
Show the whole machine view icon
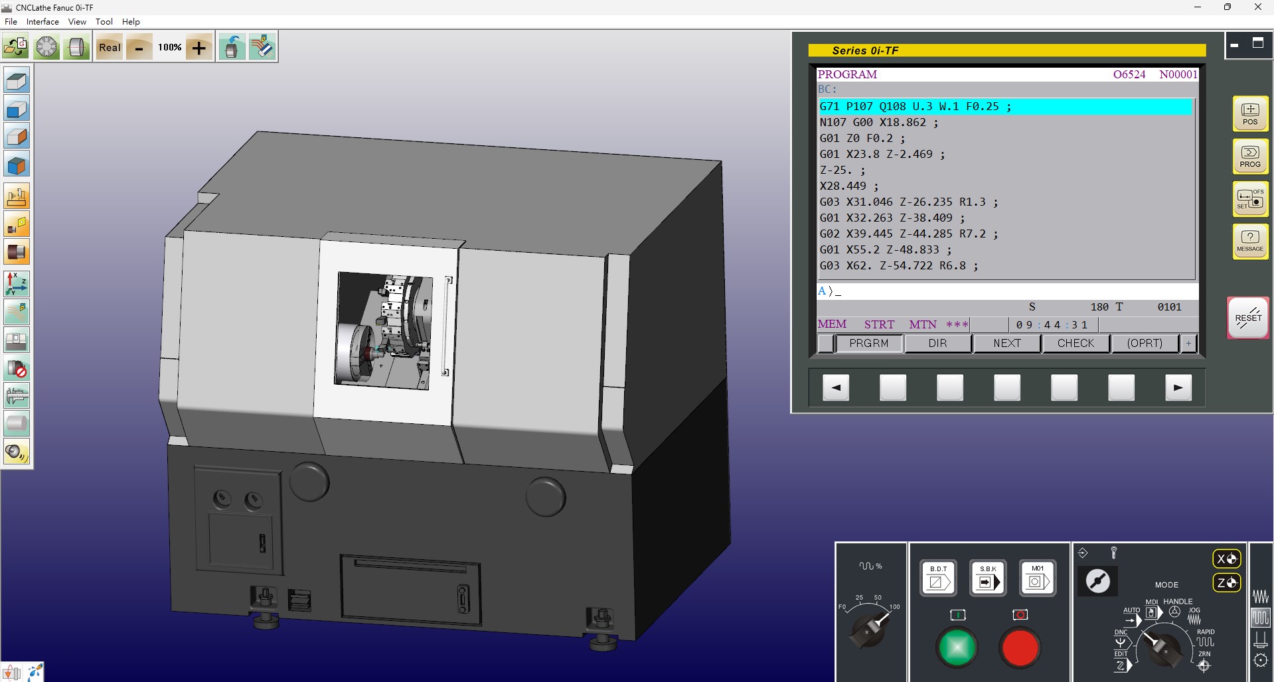click(17, 197)
